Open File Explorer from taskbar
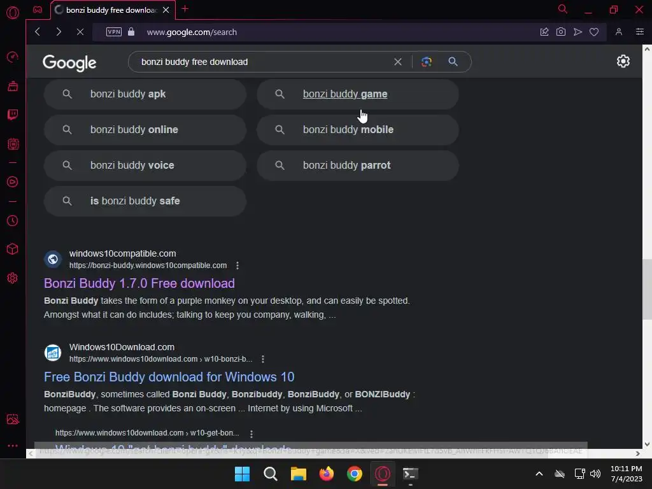Image resolution: width=652 pixels, height=489 pixels. click(x=299, y=474)
